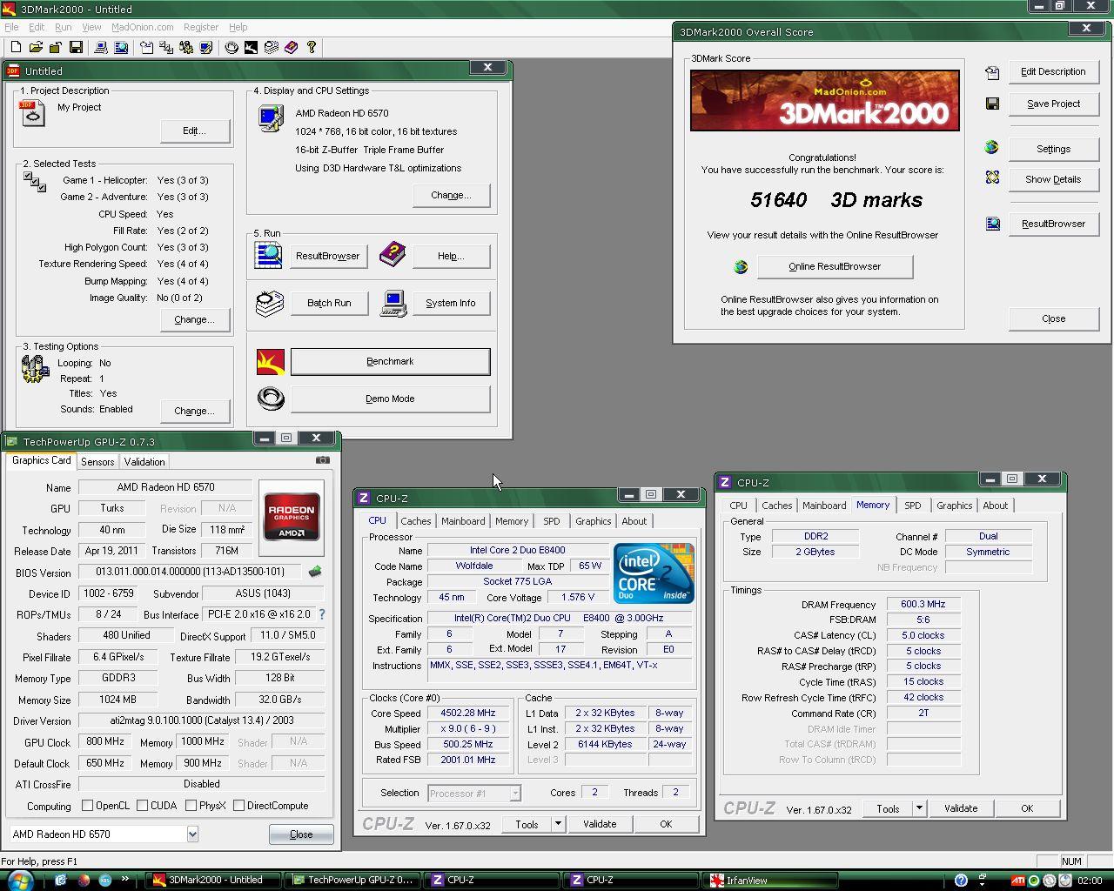Toggle the DirectCompute checkbox
This screenshot has height=891, width=1114.
[x=238, y=806]
